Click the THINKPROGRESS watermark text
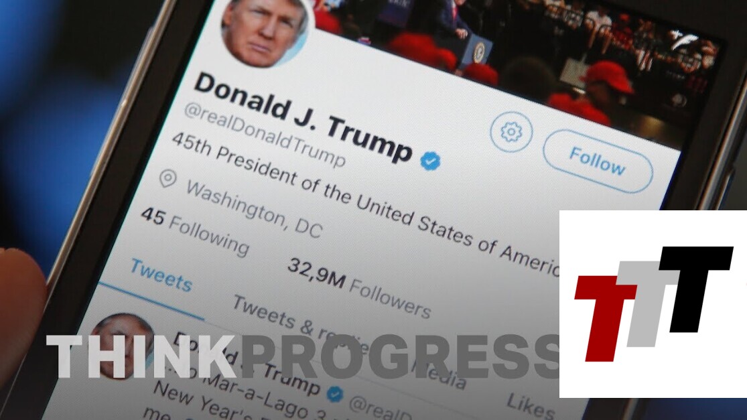 (x=305, y=357)
